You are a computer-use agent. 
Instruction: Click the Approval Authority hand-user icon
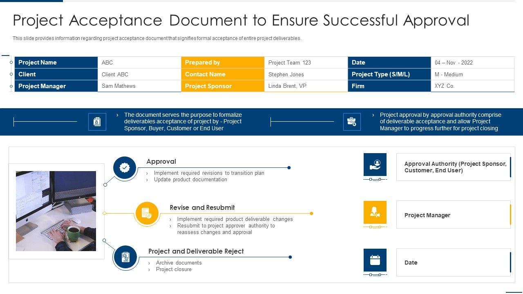tap(375, 165)
